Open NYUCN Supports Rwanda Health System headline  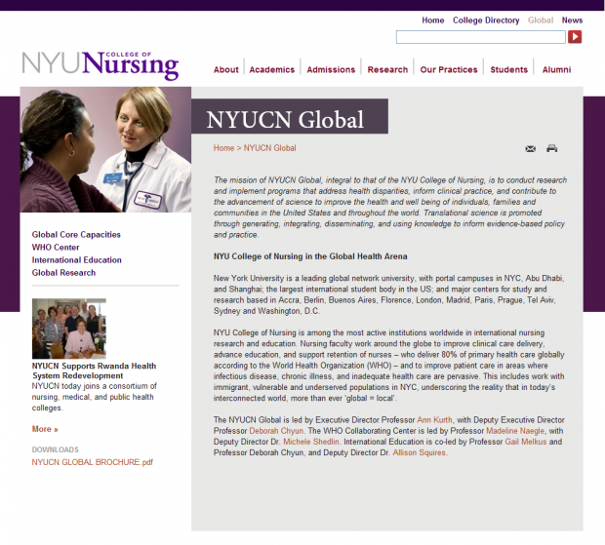pyautogui.click(x=94, y=370)
